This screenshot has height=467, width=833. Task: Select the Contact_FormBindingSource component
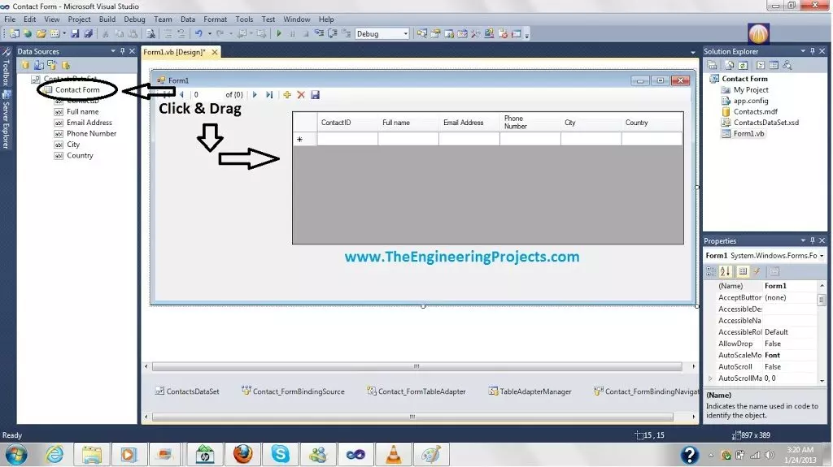293,391
